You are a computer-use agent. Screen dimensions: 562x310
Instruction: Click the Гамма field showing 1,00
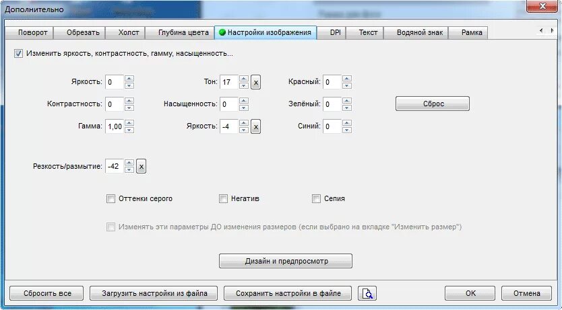coord(115,126)
